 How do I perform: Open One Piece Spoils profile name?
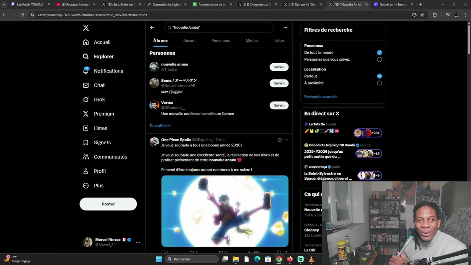[x=176, y=140]
